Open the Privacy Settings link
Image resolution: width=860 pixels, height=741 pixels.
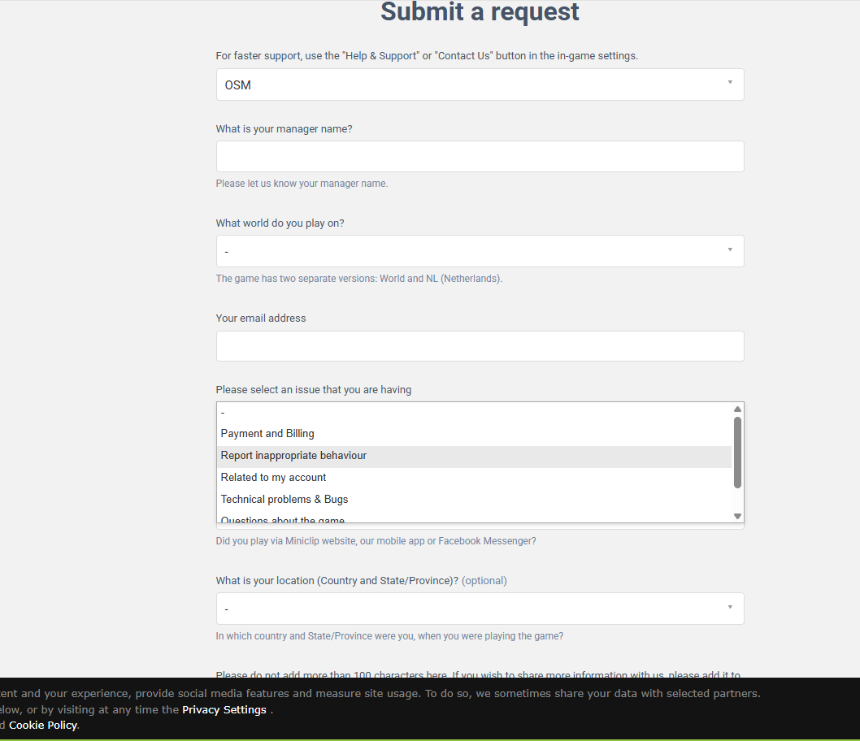[224, 710]
